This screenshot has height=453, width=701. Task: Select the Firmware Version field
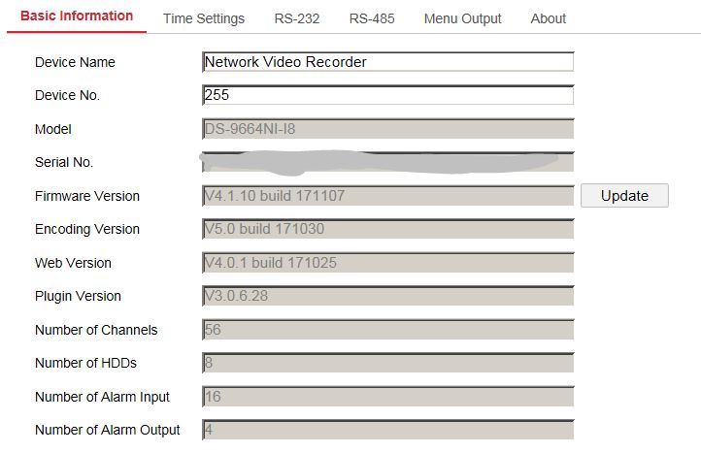[x=388, y=196]
